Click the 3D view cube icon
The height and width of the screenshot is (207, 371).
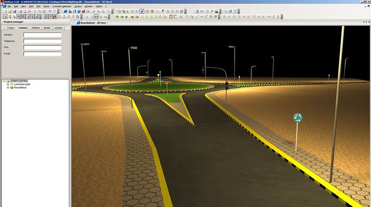click(65, 11)
